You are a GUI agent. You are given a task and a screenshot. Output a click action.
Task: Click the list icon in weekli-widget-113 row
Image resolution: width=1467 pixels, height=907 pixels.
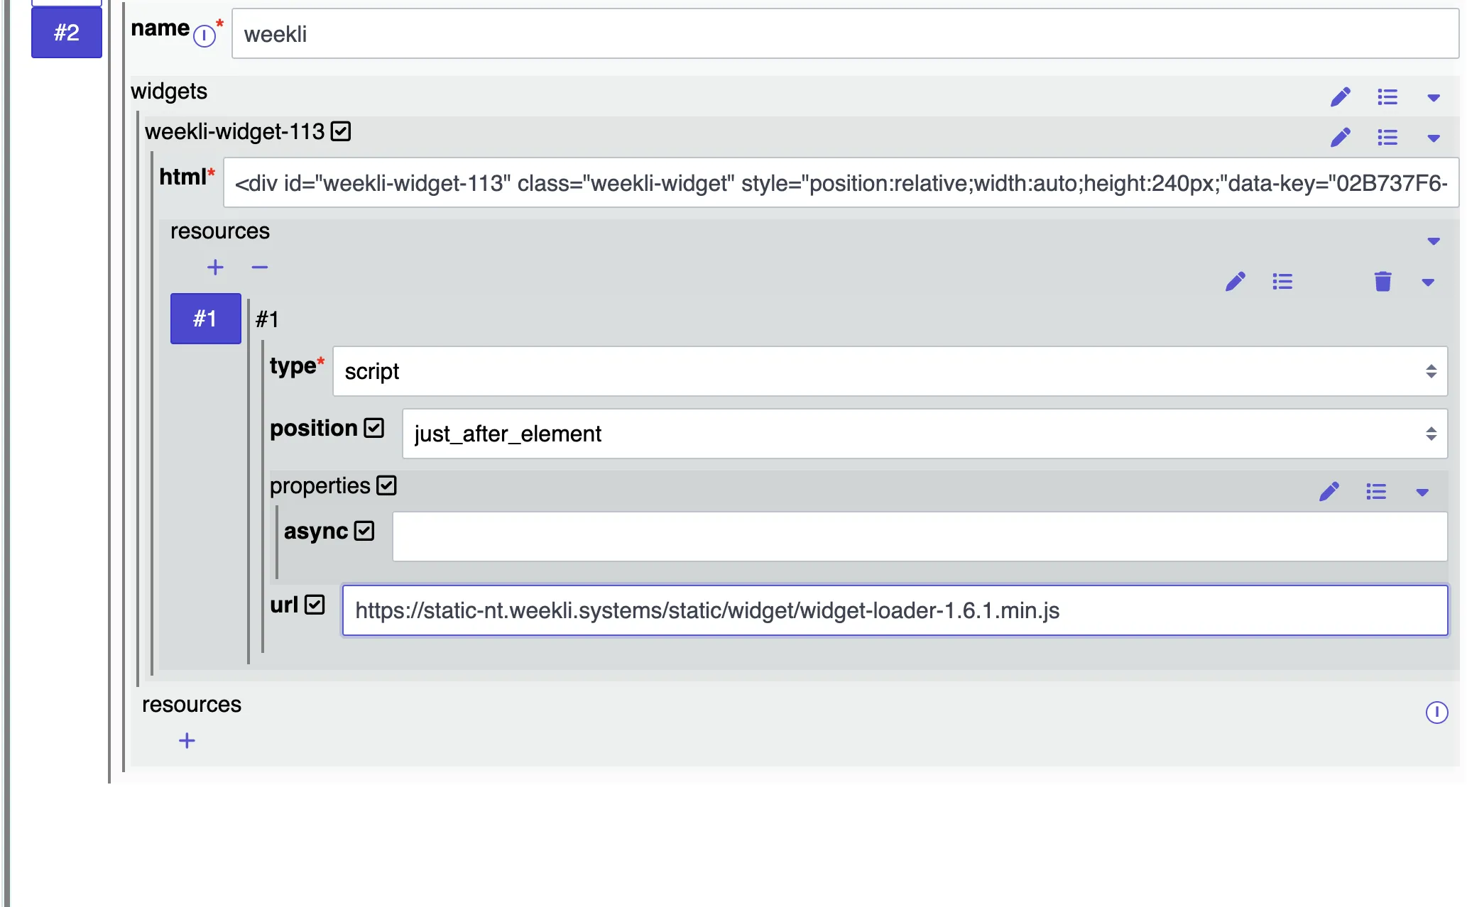[1387, 138]
